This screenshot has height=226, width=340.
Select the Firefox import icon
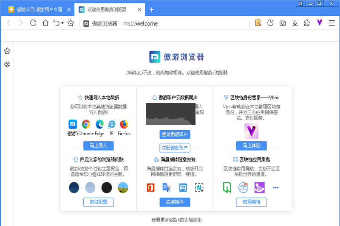click(124, 124)
